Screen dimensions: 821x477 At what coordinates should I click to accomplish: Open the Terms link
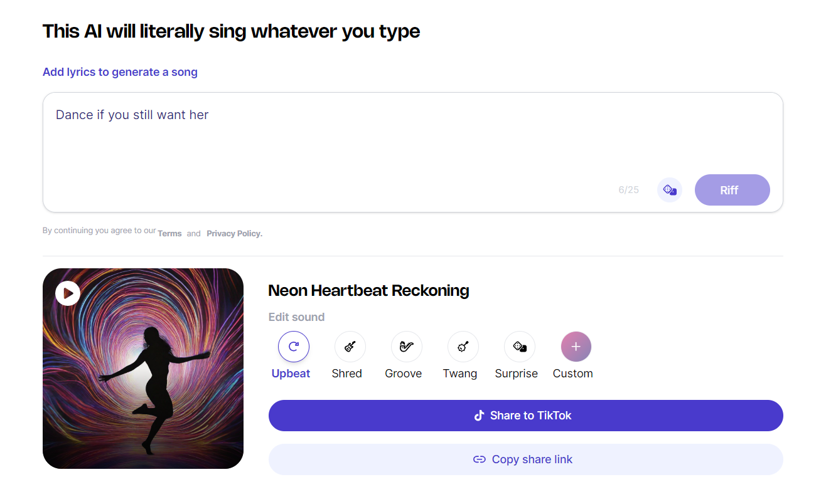pos(169,234)
